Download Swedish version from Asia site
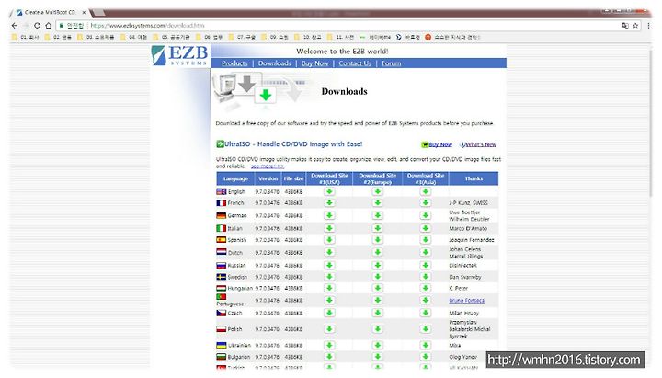 click(426, 277)
